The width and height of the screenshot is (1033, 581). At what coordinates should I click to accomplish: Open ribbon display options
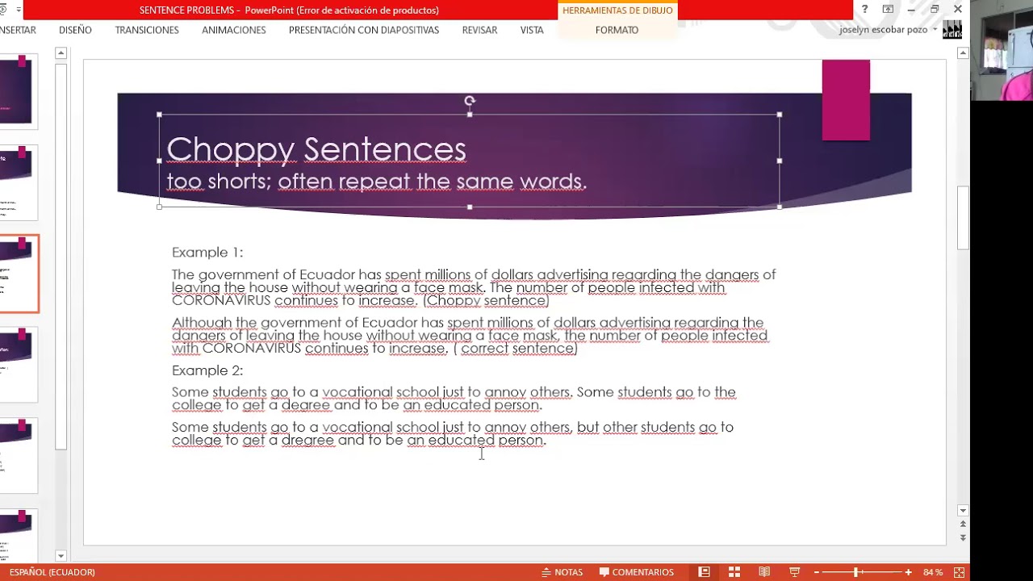[x=888, y=10]
